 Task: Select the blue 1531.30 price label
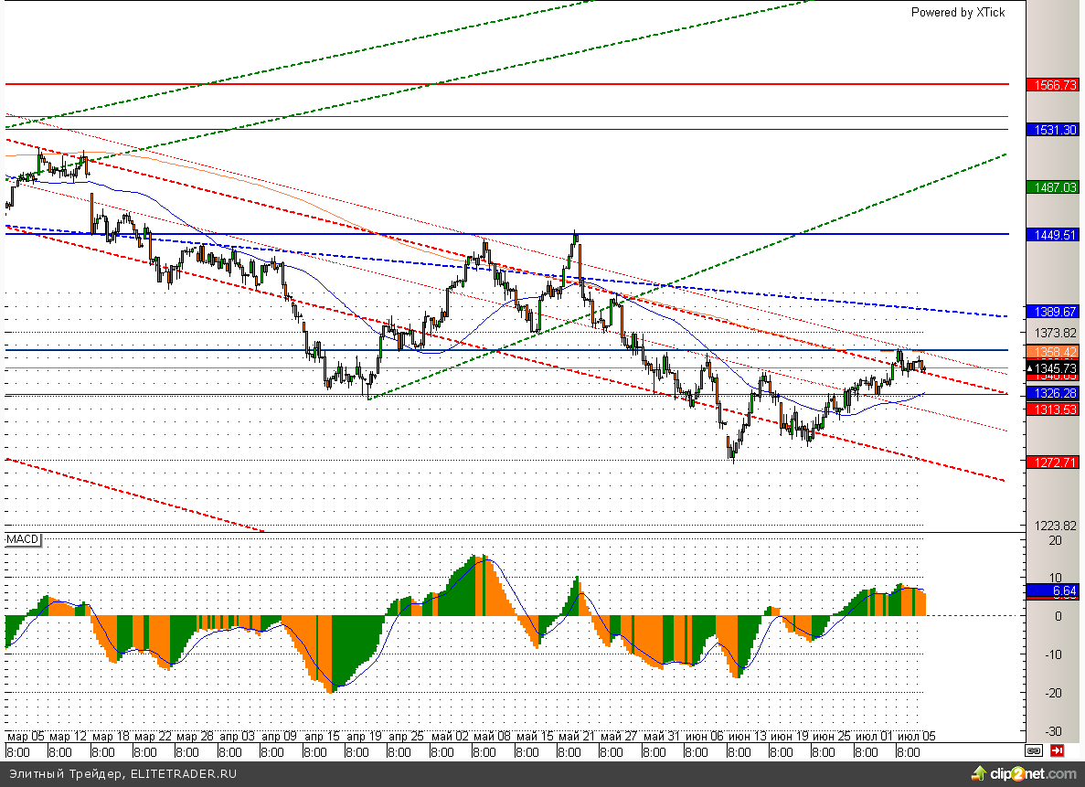coord(1054,130)
